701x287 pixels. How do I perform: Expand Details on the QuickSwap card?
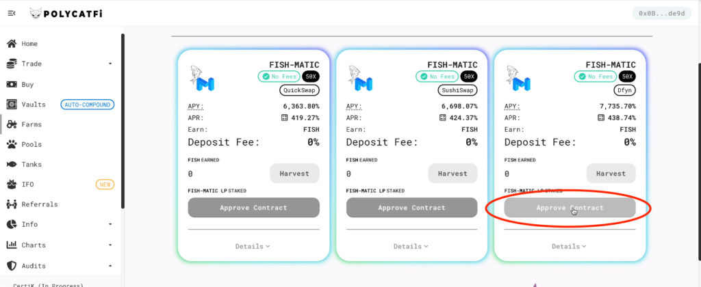(x=253, y=247)
